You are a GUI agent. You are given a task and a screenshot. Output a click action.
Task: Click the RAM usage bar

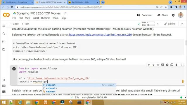[x=151, y=22]
